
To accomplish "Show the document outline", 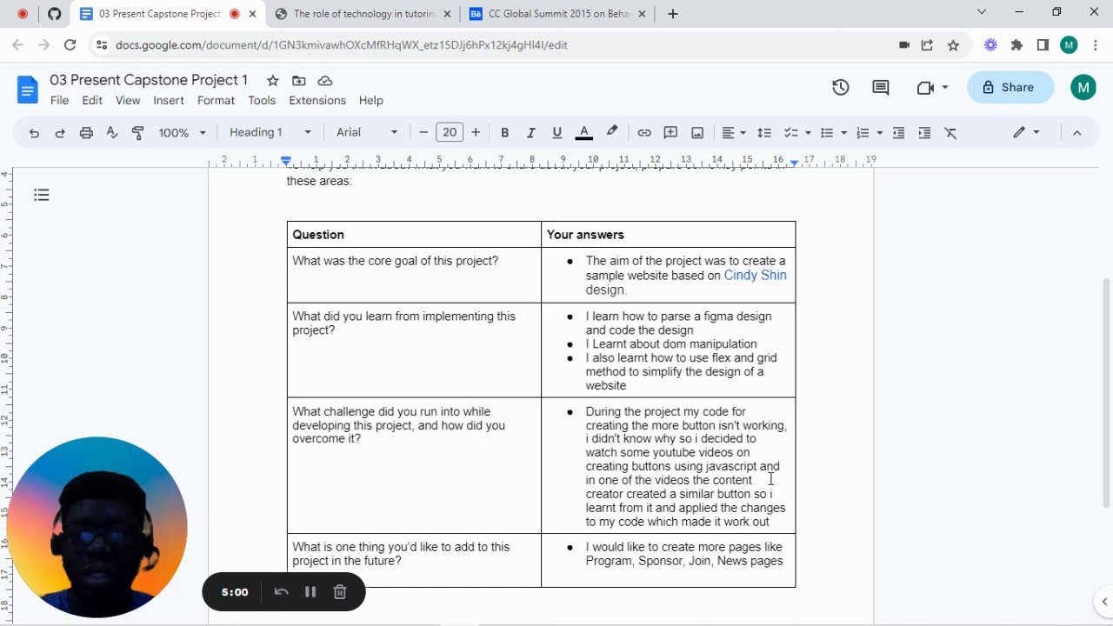I will click(x=42, y=195).
